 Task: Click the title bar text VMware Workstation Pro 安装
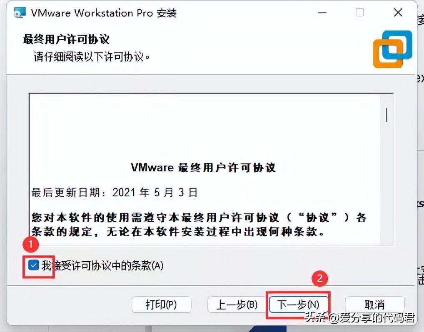[104, 13]
